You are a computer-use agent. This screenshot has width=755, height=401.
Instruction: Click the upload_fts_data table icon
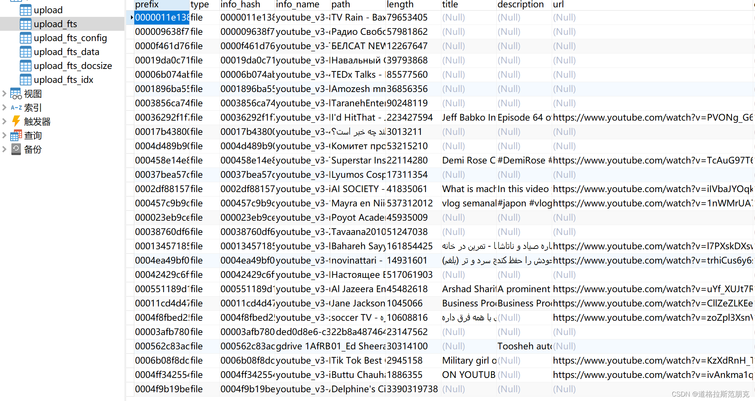25,52
